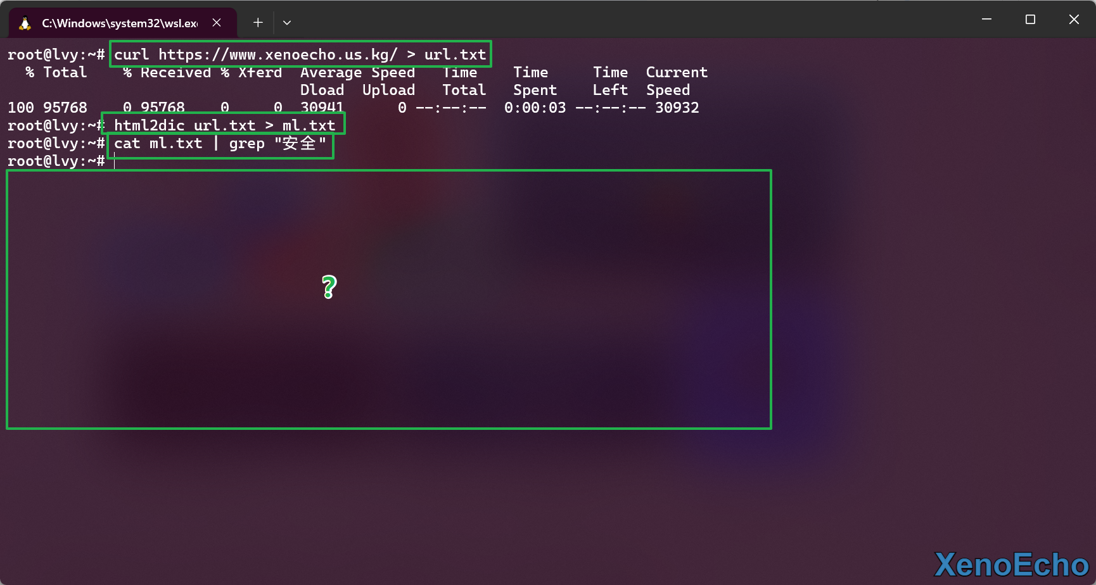Click the % Total column header
The width and height of the screenshot is (1096, 585).
[x=56, y=73]
